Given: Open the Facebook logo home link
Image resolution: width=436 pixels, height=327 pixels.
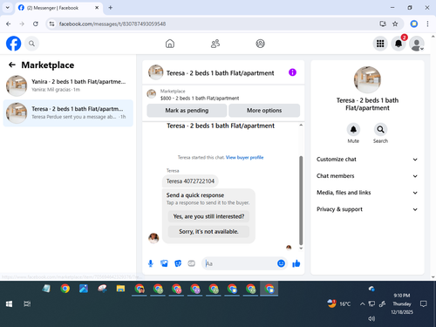Looking at the screenshot, I should point(14,44).
